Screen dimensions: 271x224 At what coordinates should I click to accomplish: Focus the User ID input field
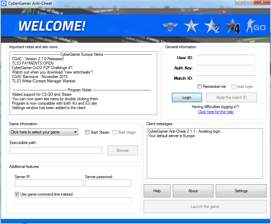[225, 58]
